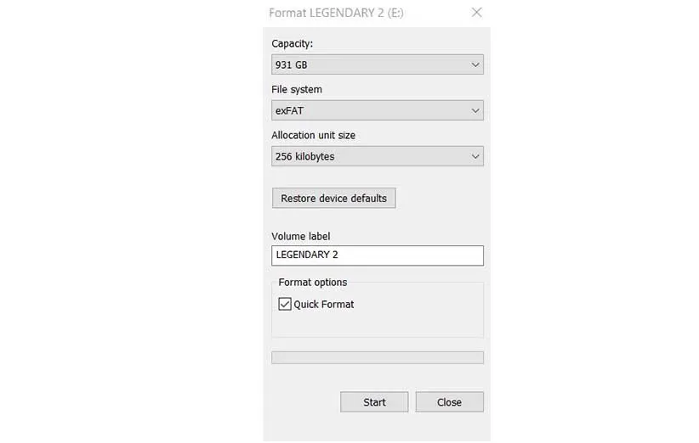Start formatting with the Start button
The height and width of the screenshot is (443, 699).
click(374, 402)
